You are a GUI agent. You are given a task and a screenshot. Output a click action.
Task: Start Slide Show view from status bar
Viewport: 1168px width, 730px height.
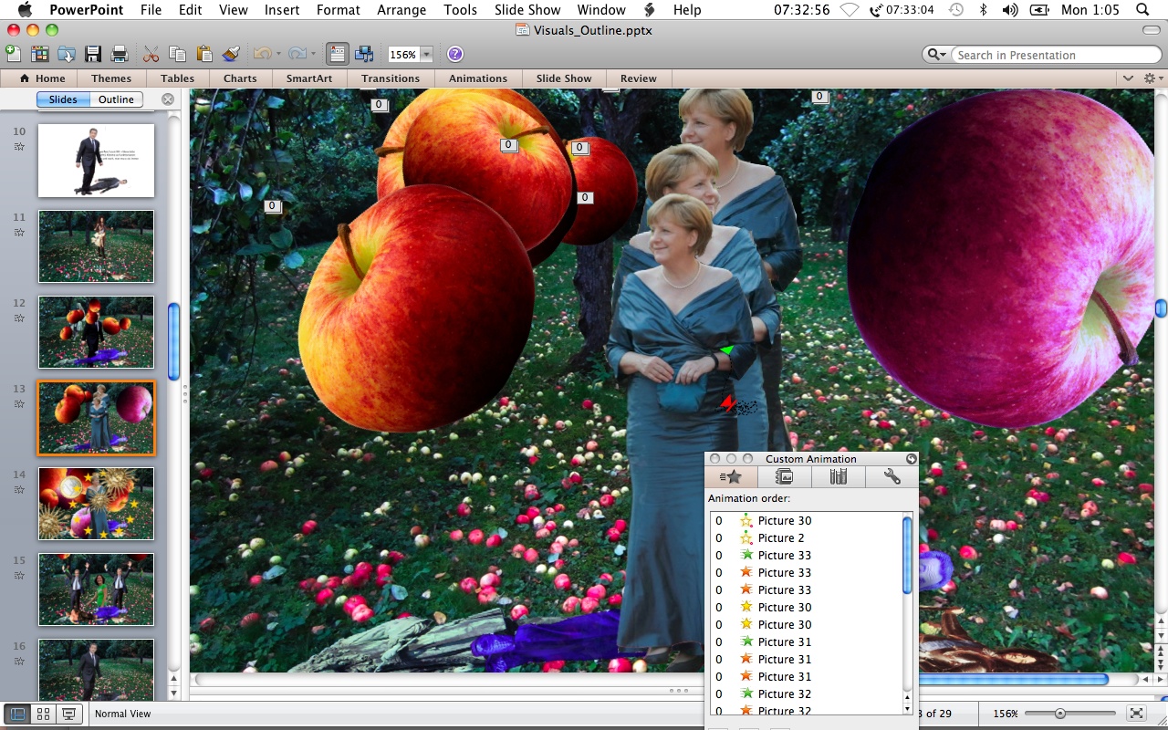point(68,714)
